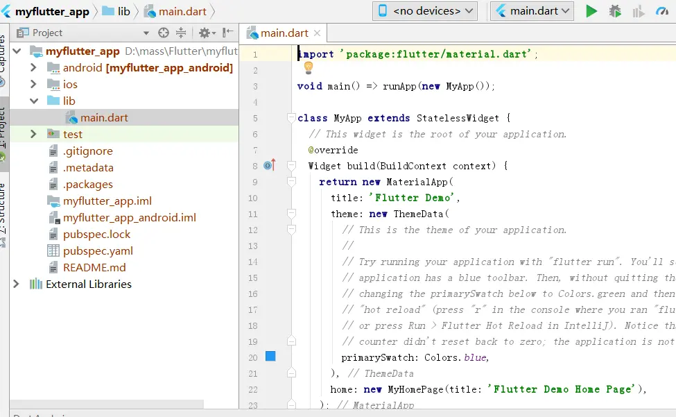Click 'Flutter Demo Home Page' string
The width and height of the screenshot is (676, 417).
(561, 389)
